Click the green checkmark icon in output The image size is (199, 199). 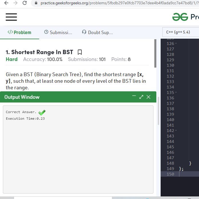[x=42, y=113]
